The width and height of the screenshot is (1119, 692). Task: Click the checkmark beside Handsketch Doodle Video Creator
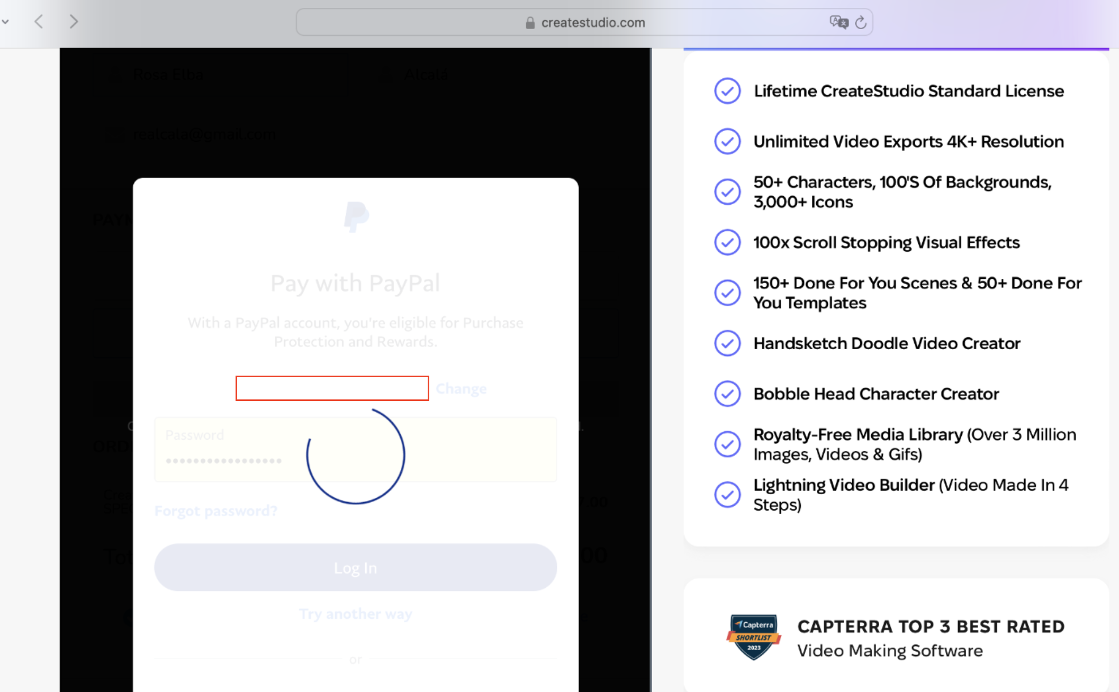pyautogui.click(x=727, y=343)
